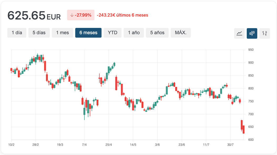The image size is (277, 155).
Task: Click the 950 price axis label
Action: click(x=251, y=50)
